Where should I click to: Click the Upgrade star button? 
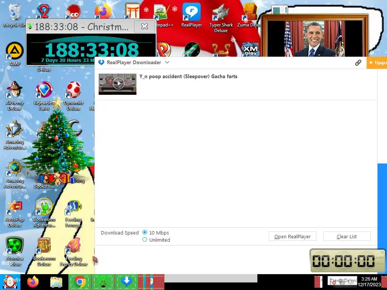pyautogui.click(x=377, y=63)
